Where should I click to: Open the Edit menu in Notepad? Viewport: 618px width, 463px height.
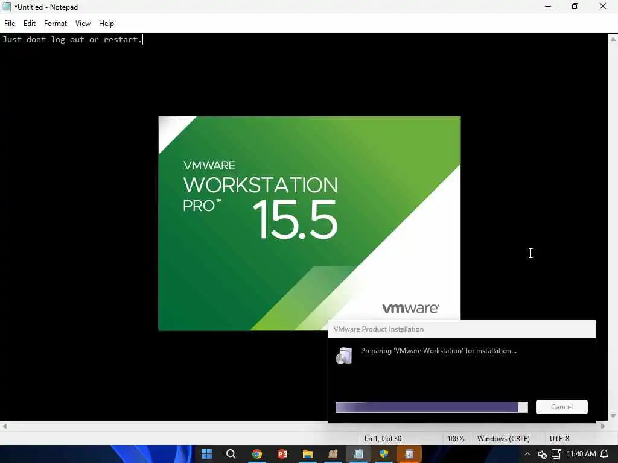coord(30,24)
